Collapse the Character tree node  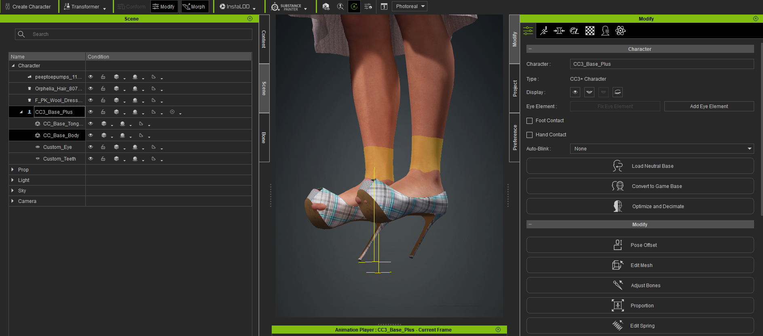pos(13,65)
